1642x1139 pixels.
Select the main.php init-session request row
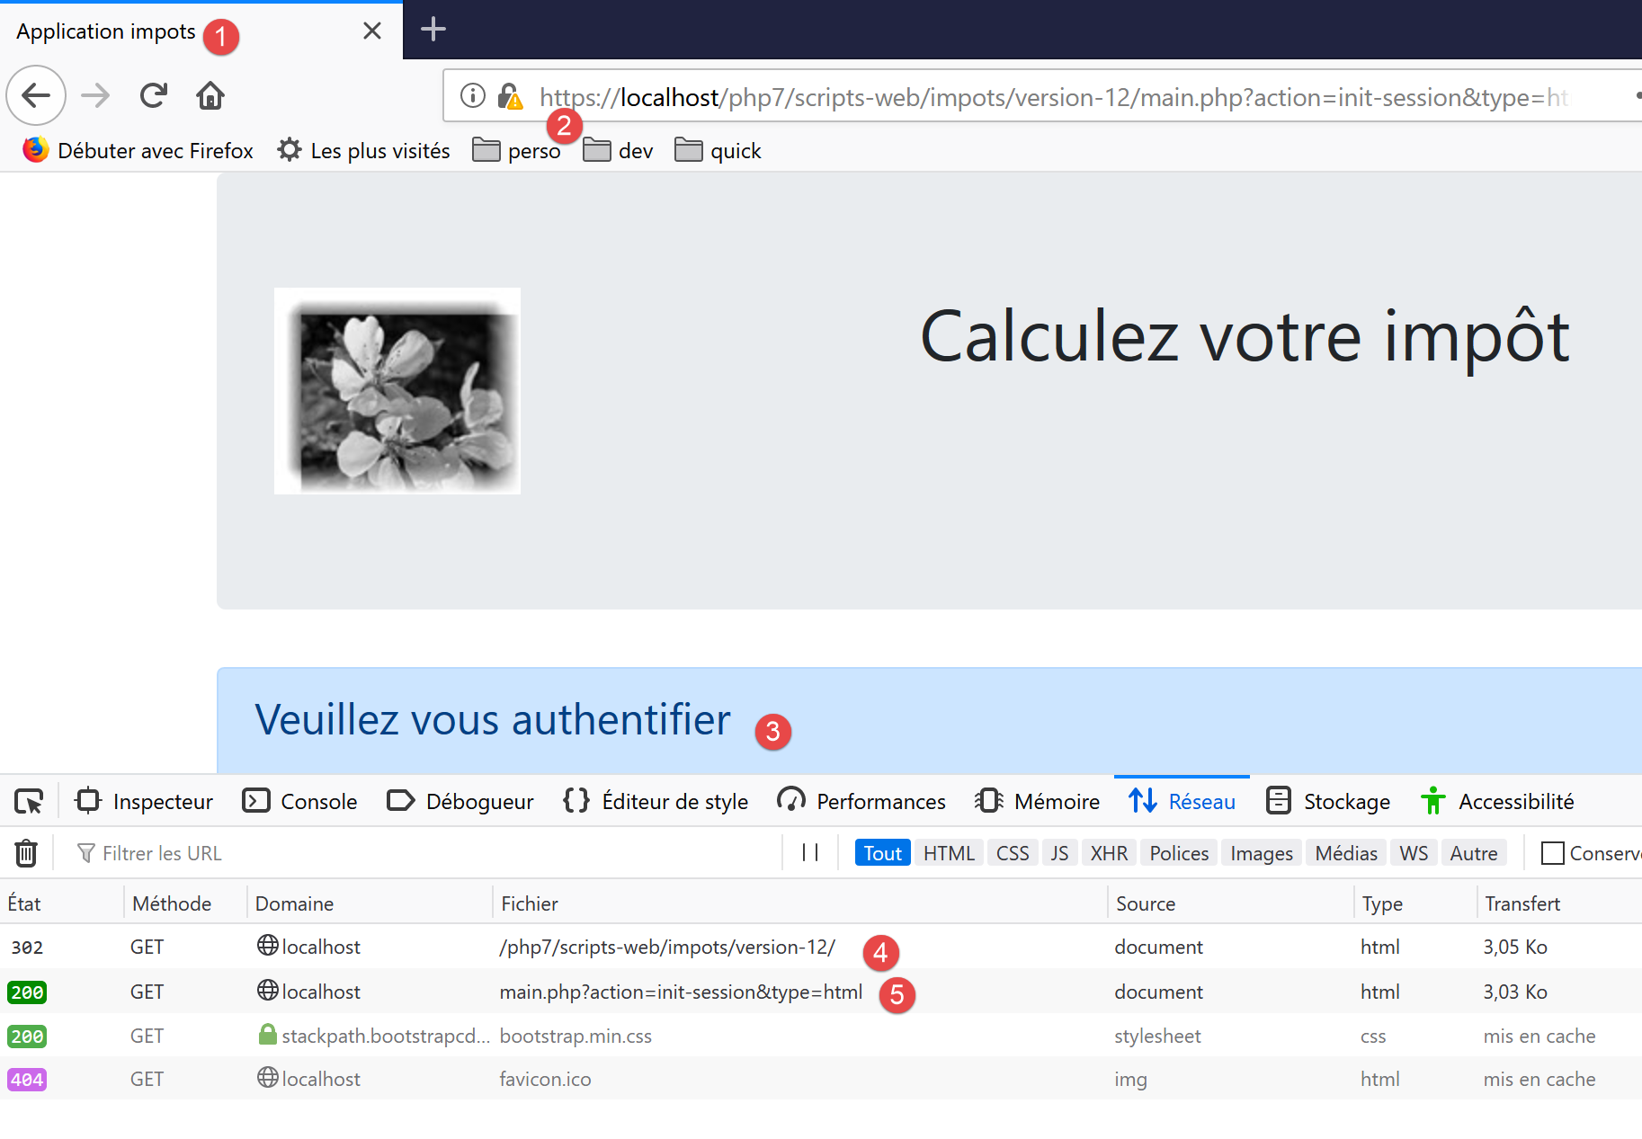(x=680, y=992)
